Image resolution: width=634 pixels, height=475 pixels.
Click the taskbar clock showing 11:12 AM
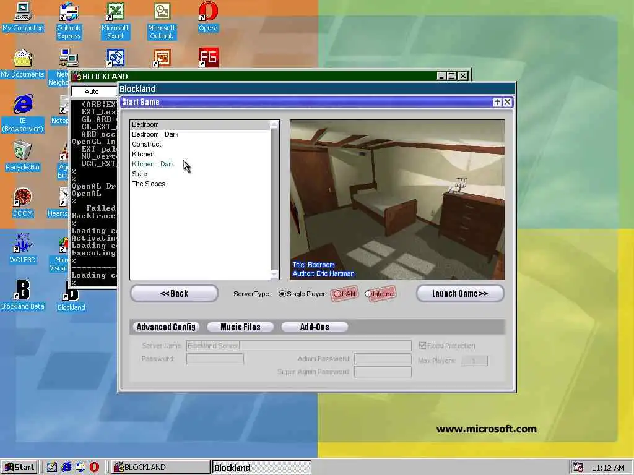tap(608, 468)
